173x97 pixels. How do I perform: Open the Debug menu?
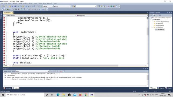tap(25, 4)
